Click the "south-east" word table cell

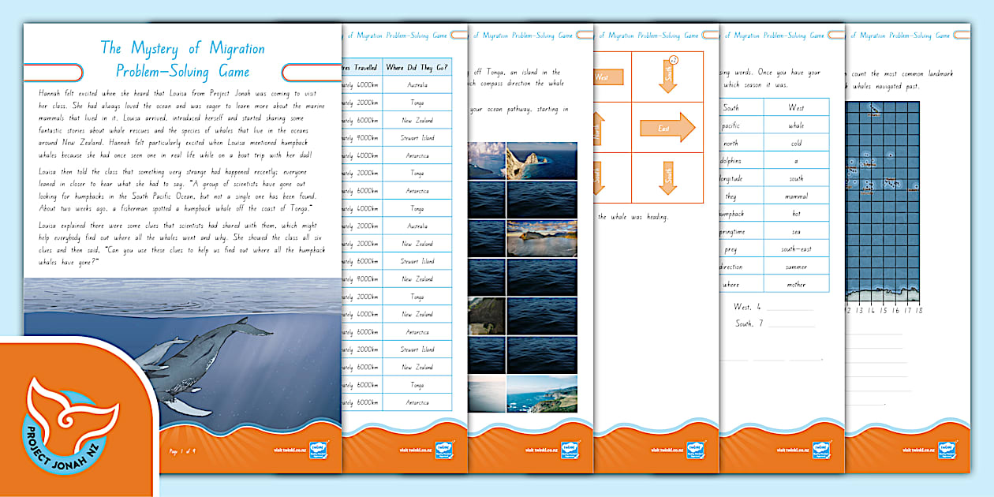(x=796, y=248)
